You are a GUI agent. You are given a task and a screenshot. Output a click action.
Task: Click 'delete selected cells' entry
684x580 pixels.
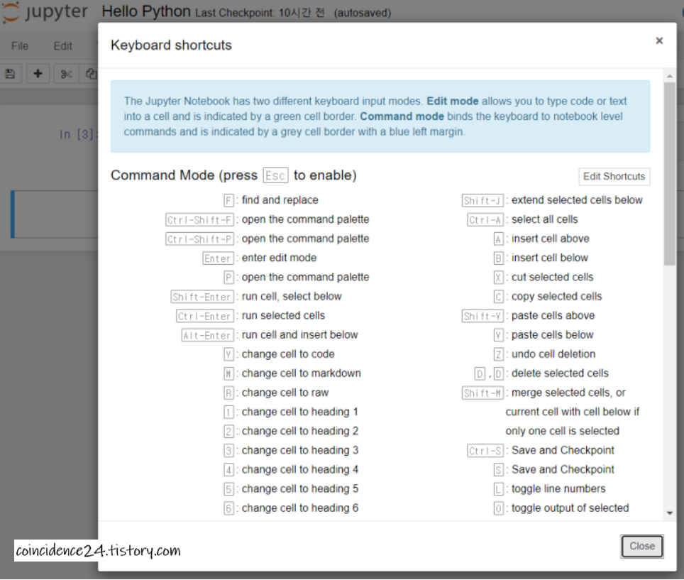click(560, 373)
